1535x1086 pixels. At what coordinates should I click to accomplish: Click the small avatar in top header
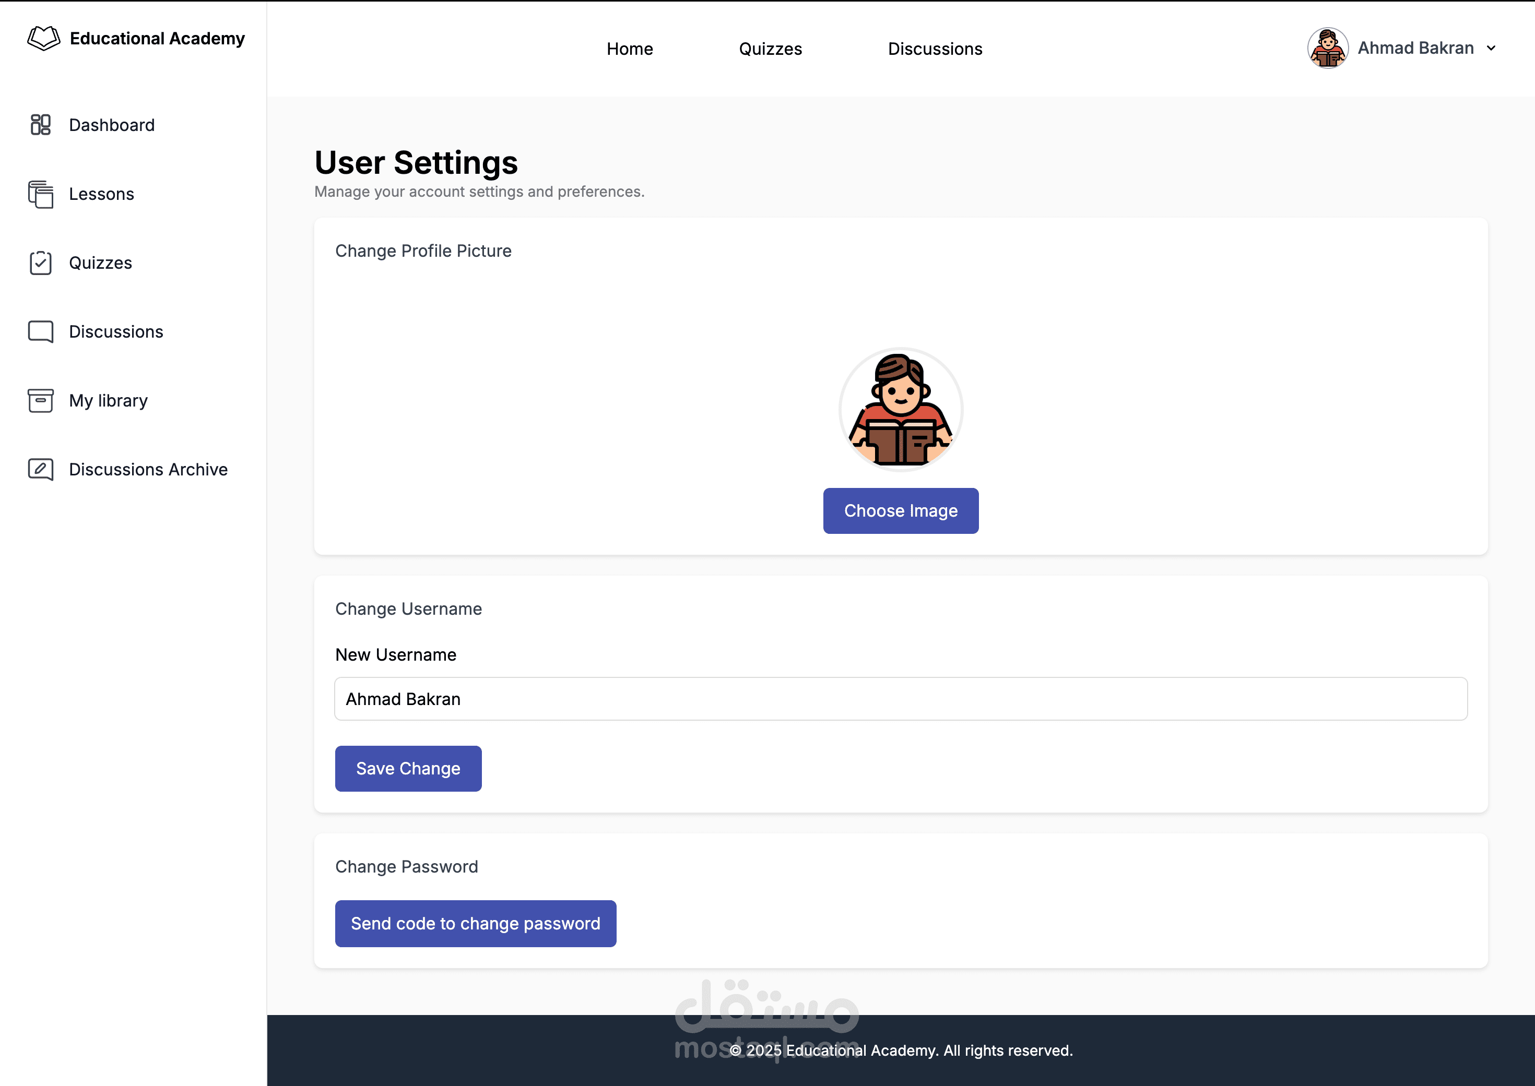pyautogui.click(x=1327, y=48)
